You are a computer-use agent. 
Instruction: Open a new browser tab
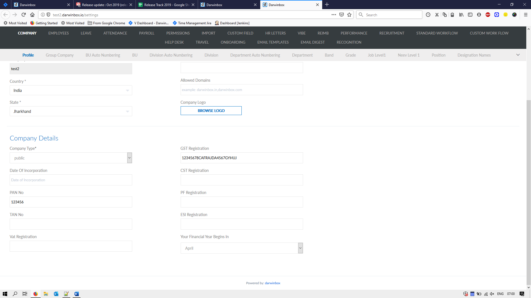(327, 5)
